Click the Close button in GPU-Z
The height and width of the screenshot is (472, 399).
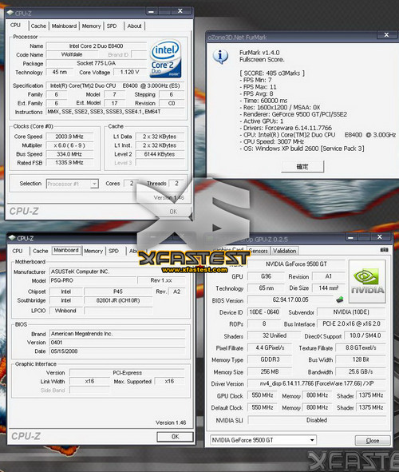point(373,440)
